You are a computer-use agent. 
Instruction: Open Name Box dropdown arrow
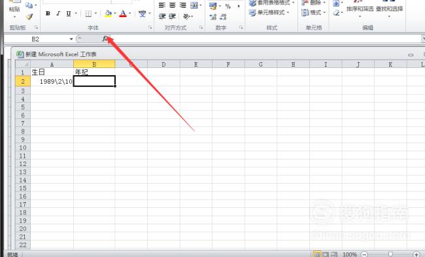click(x=71, y=39)
